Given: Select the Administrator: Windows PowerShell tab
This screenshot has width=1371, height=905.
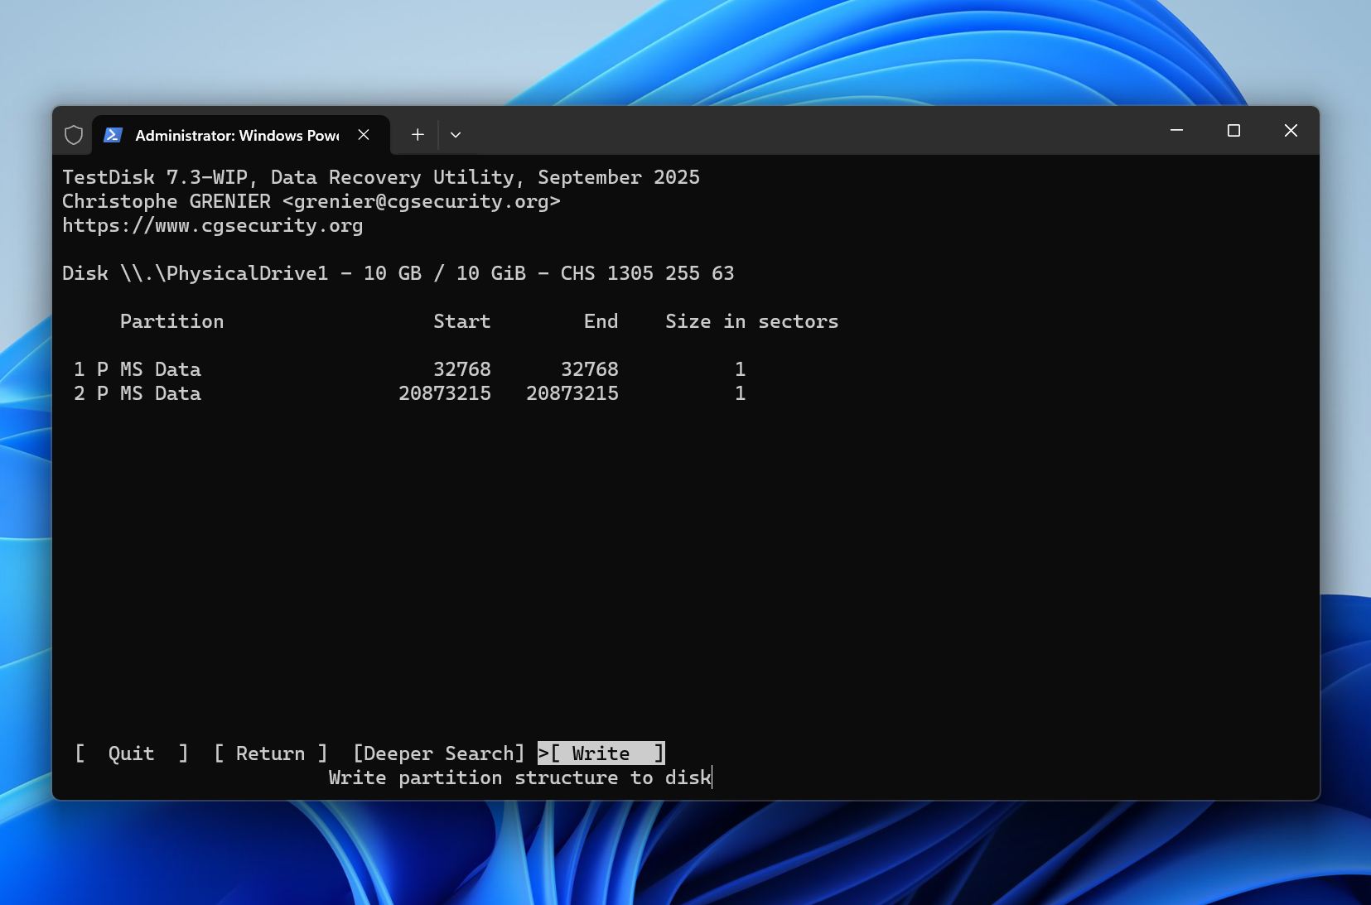Looking at the screenshot, I should point(240,135).
